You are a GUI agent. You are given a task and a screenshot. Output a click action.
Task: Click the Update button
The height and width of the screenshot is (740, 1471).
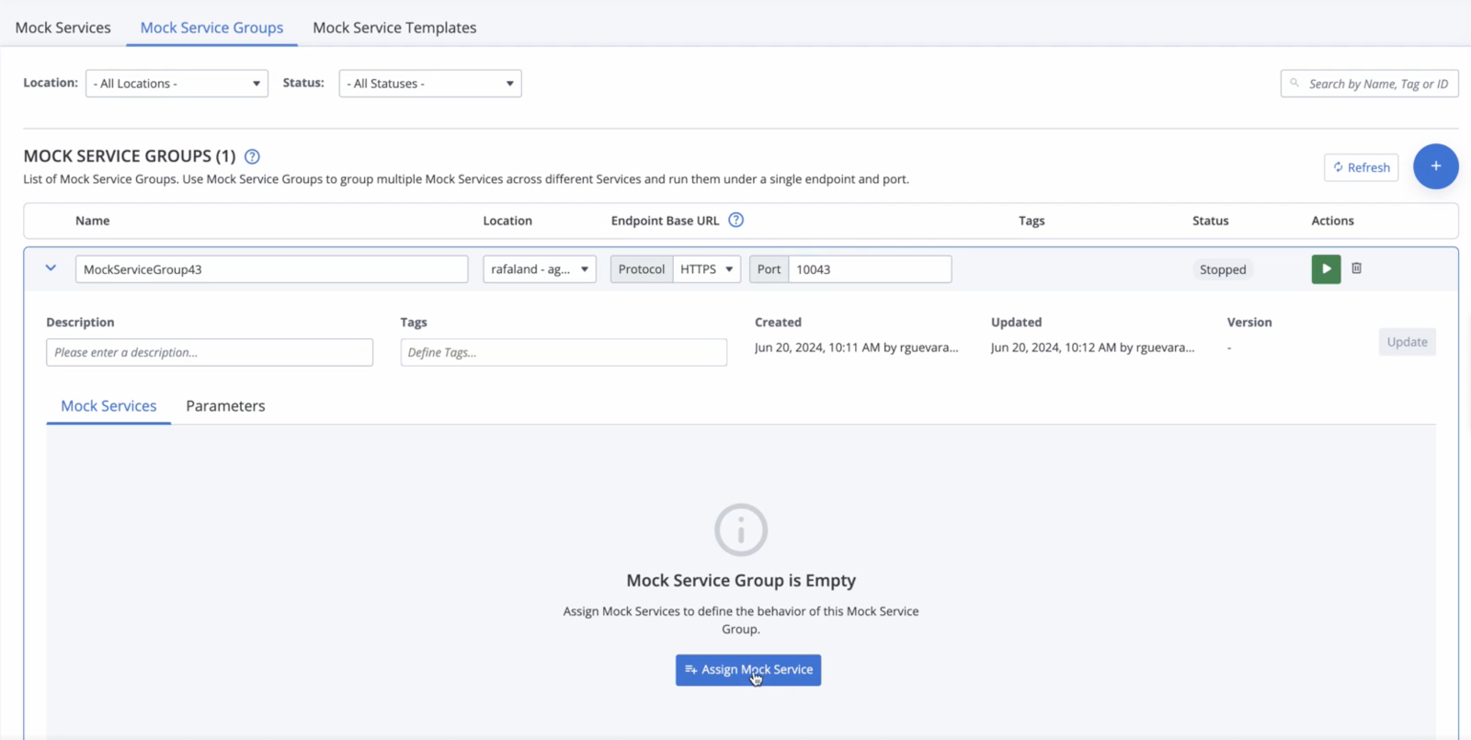coord(1407,342)
